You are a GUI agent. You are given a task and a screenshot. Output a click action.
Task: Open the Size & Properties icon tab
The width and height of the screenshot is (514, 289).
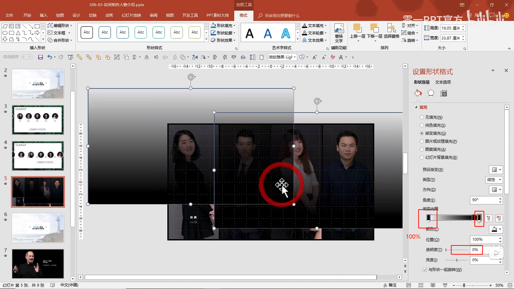coord(444,93)
